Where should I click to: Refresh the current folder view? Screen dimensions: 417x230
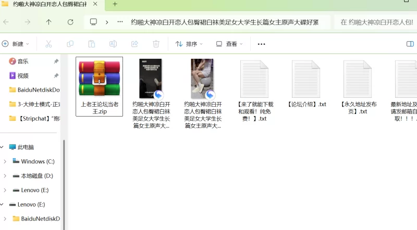point(70,22)
